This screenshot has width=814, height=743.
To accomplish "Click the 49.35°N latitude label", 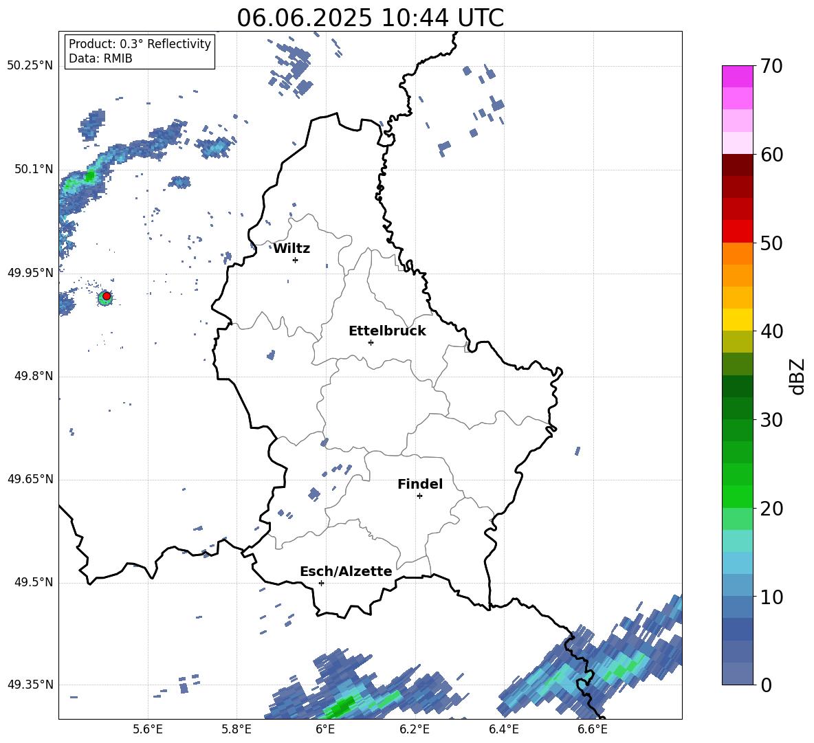I will 30,685.
